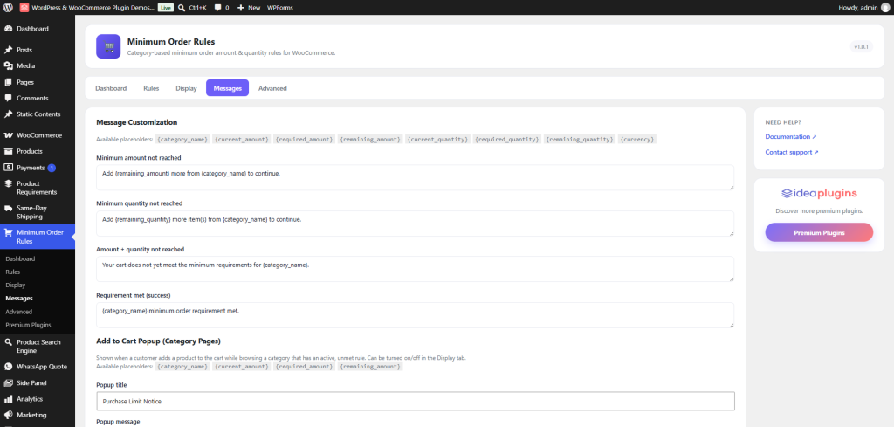Open the Contact support link

coord(791,152)
